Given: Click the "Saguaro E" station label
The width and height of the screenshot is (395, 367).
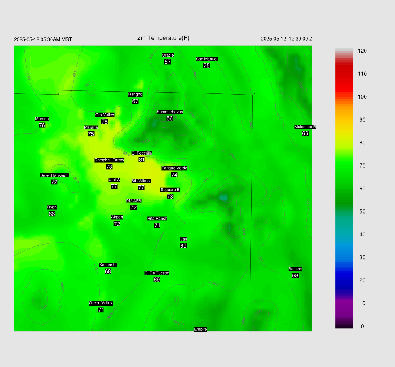Looking at the screenshot, I should [x=170, y=190].
